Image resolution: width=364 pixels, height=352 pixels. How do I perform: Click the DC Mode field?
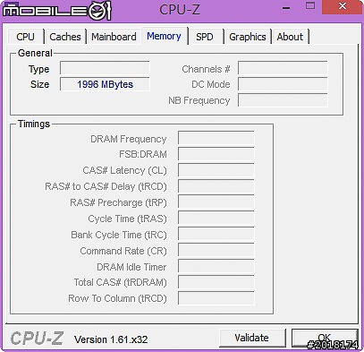click(283, 84)
